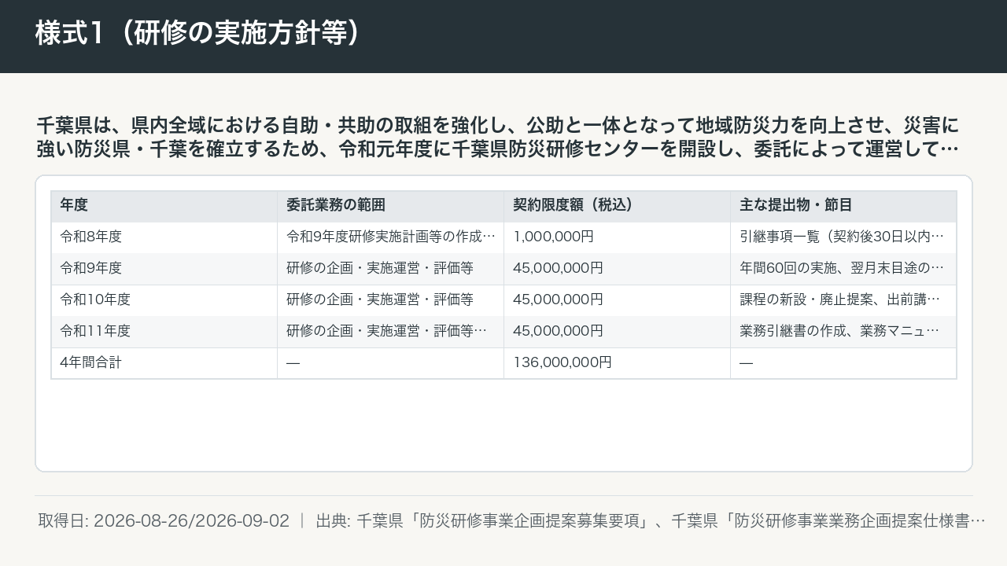Click the 引継事項一覧（契約後30日以内 cell

coord(843,237)
